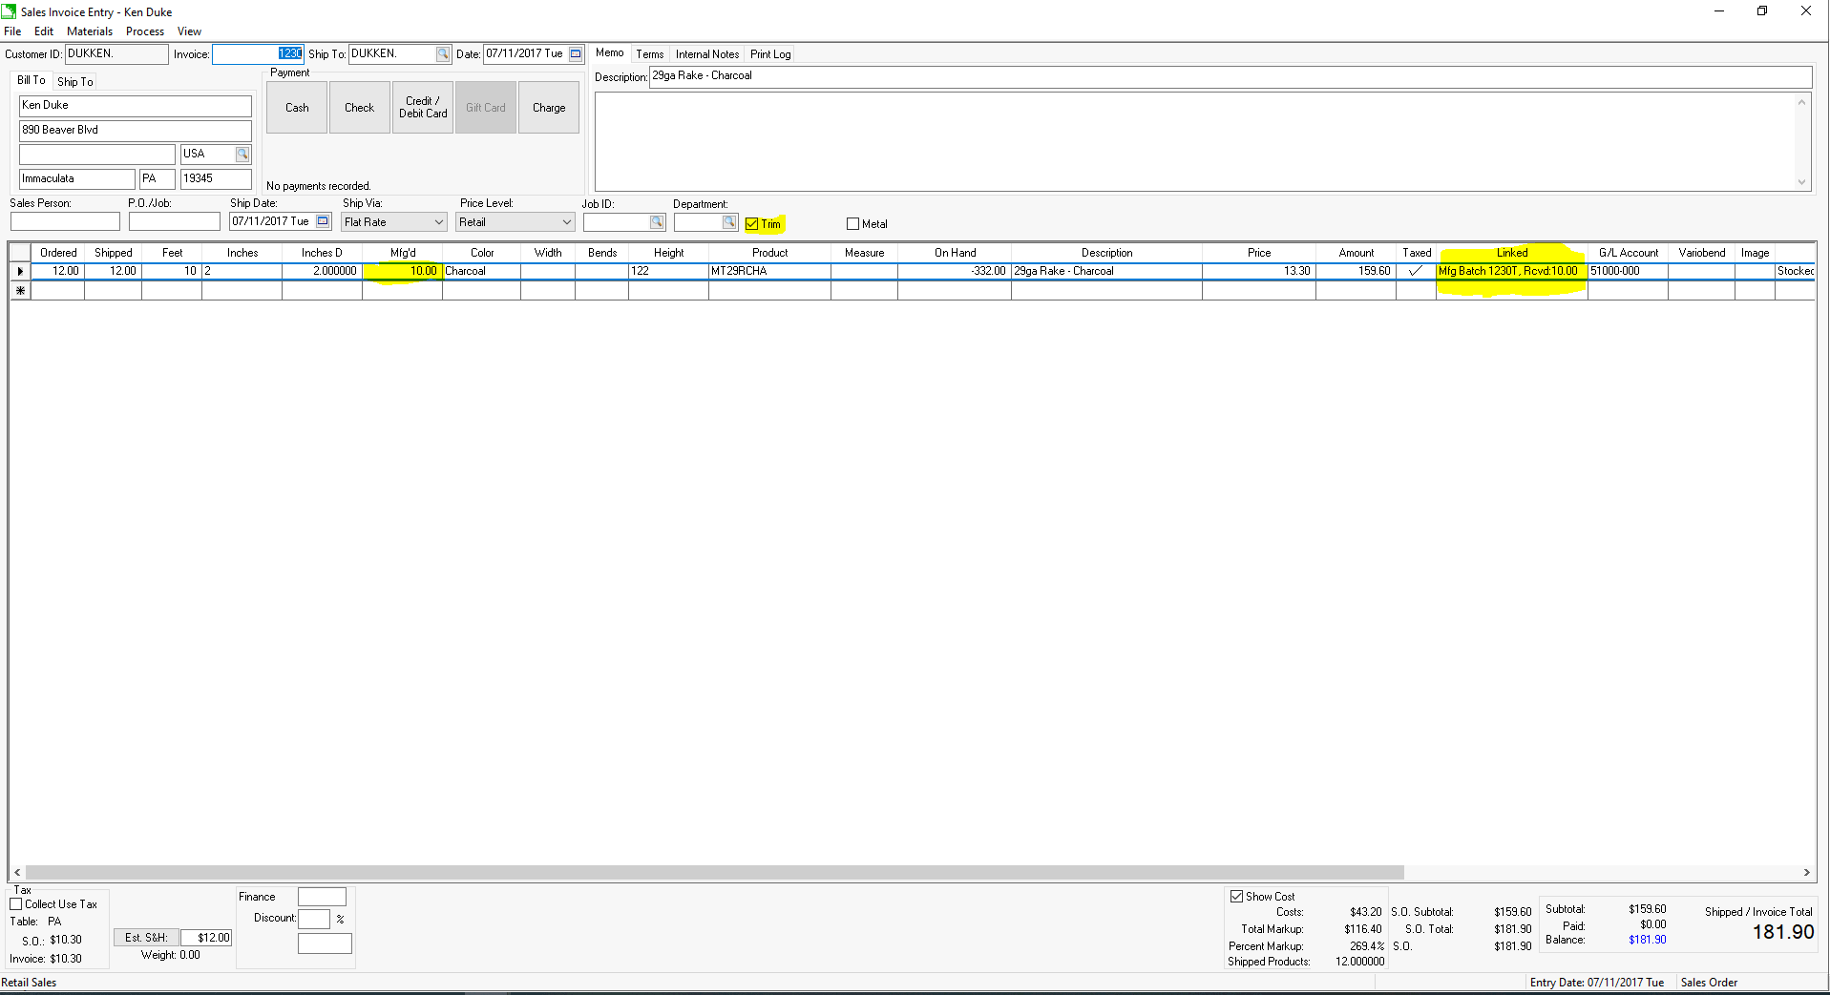The width and height of the screenshot is (1830, 995).
Task: Click the calendar icon next to Ship Date
Action: tap(321, 220)
